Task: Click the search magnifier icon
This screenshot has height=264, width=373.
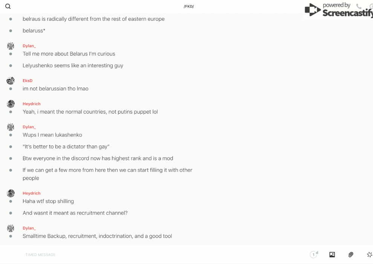Action: 8,6
